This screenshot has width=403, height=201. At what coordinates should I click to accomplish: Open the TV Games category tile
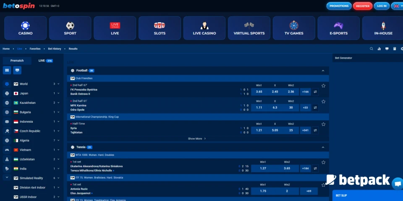coord(294,28)
